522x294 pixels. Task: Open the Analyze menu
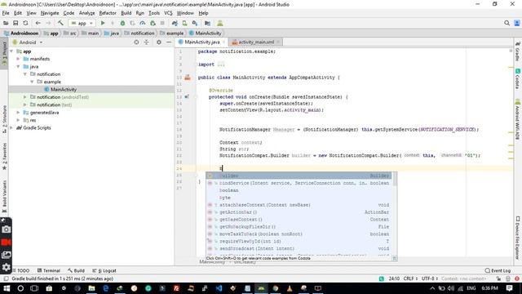tap(87, 13)
